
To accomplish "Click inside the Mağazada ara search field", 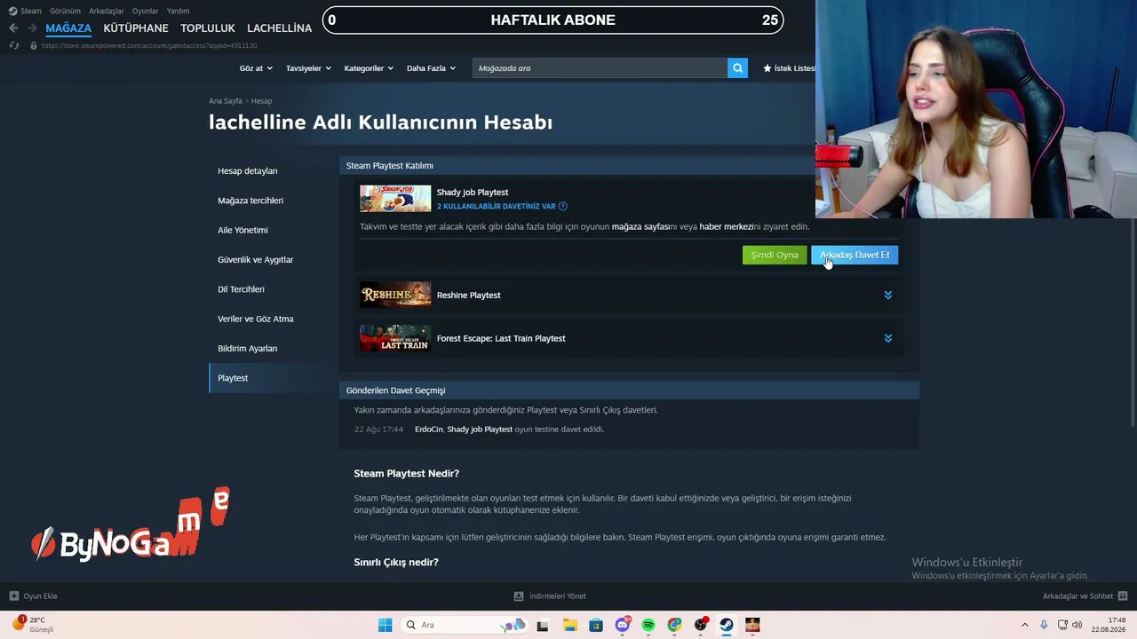I will 600,68.
